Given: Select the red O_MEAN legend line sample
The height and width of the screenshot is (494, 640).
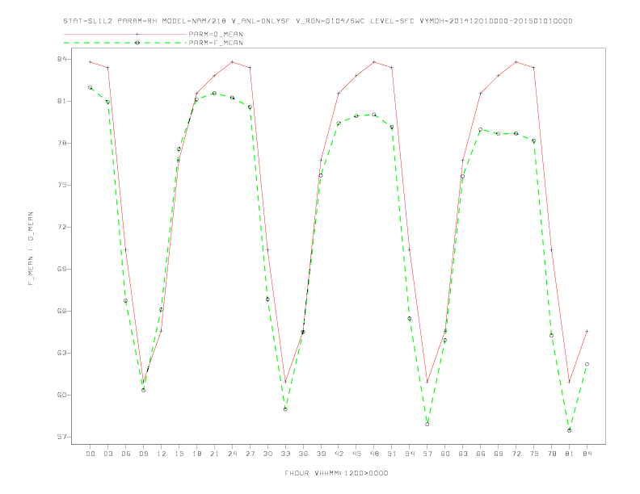Looking at the screenshot, I should pos(125,34).
